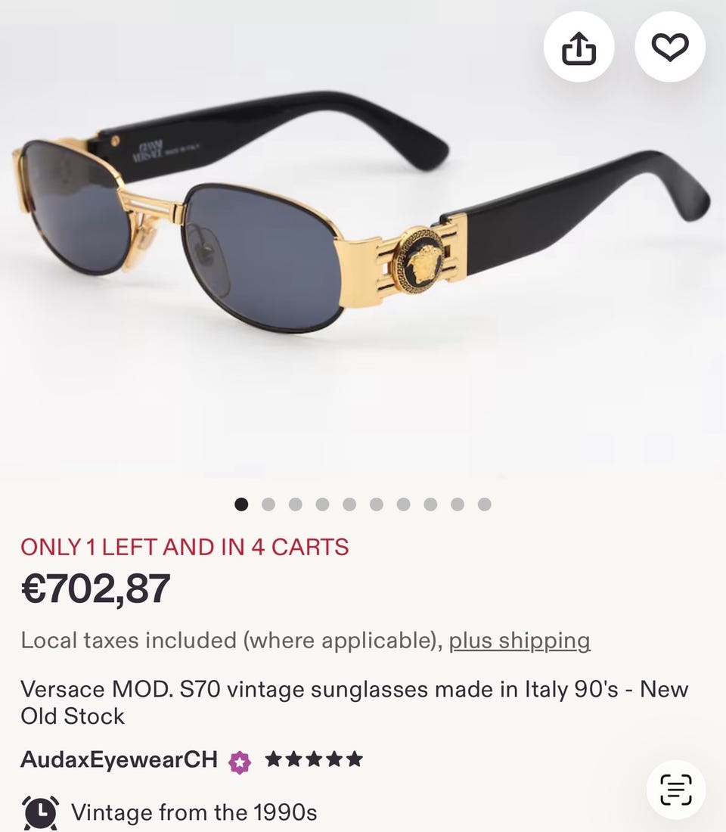The height and width of the screenshot is (832, 726).
Task: Tap the share icon button
Action: coord(579,47)
